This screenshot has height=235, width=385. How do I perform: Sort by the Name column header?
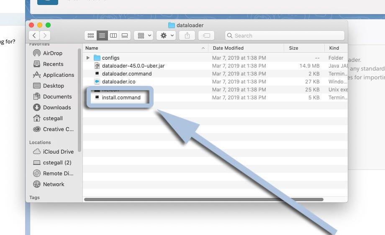tap(92, 48)
